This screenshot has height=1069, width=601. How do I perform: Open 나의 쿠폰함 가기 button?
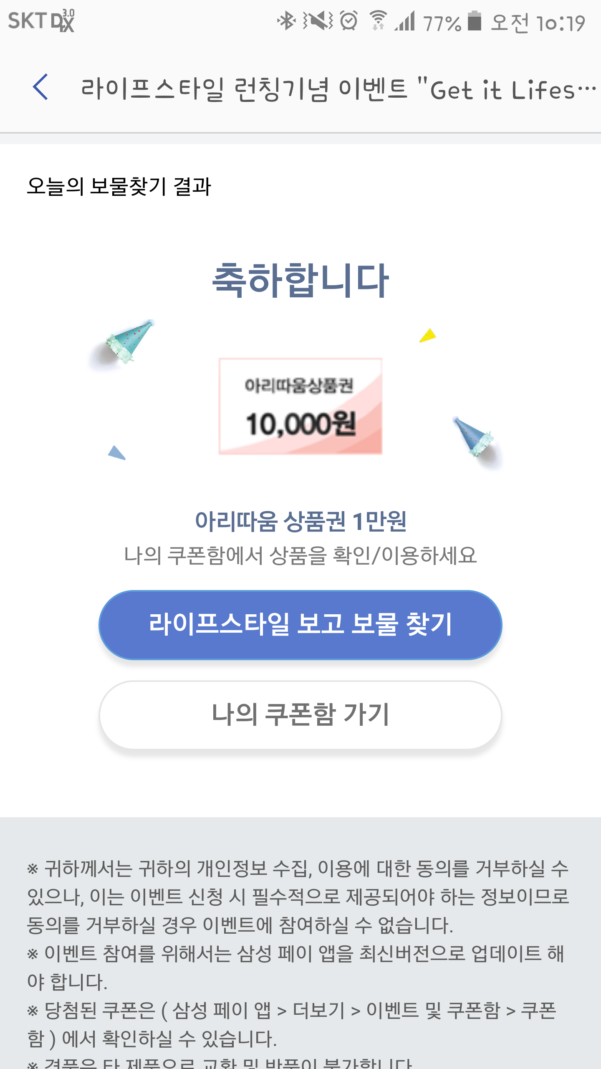tap(300, 714)
